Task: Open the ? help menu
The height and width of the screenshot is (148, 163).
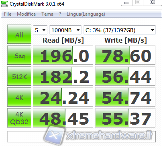Action: click(60, 14)
